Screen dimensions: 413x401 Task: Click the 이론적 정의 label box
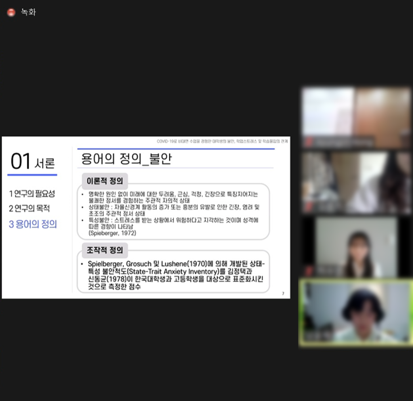pos(105,181)
